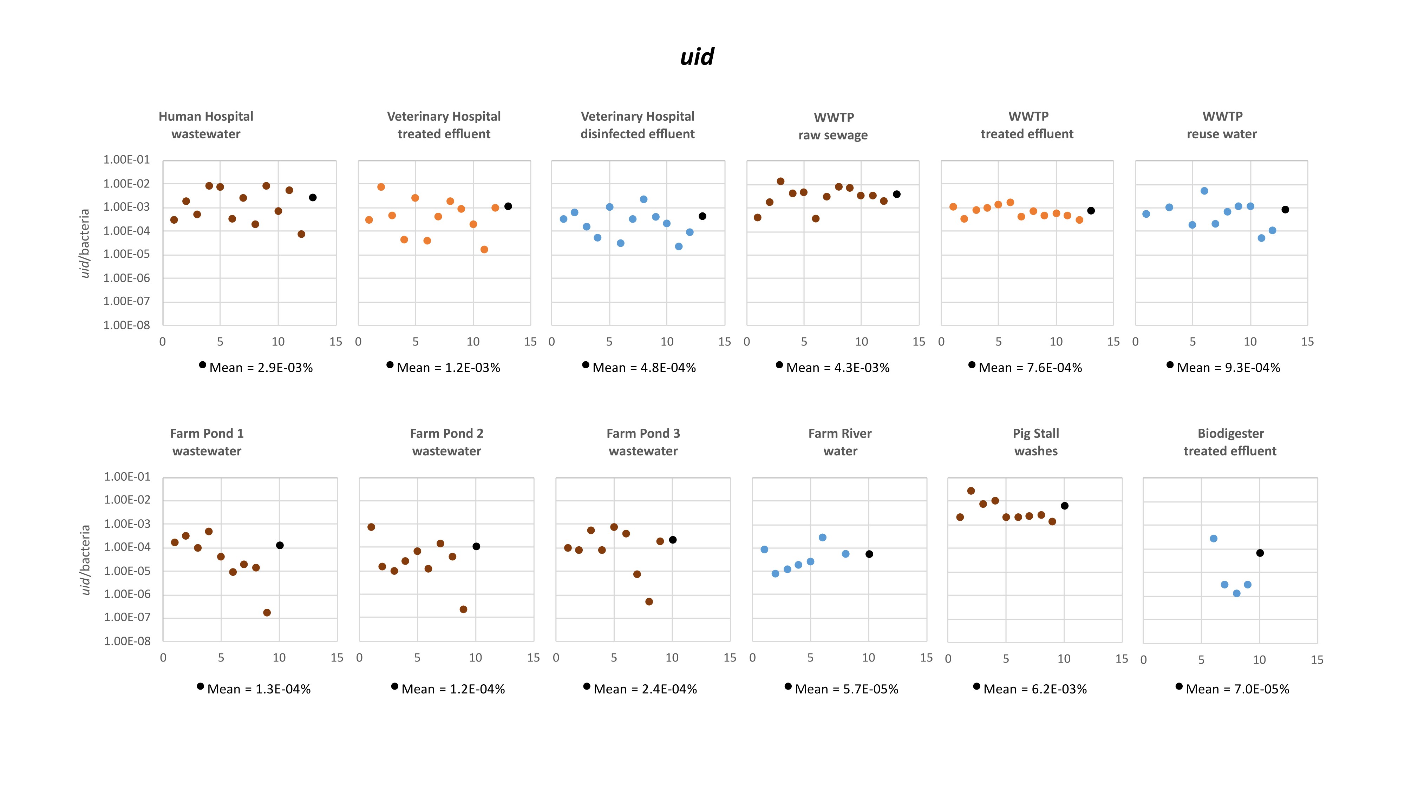Click the WWTP raw sewage chart title
The image size is (1405, 790).
[833, 126]
